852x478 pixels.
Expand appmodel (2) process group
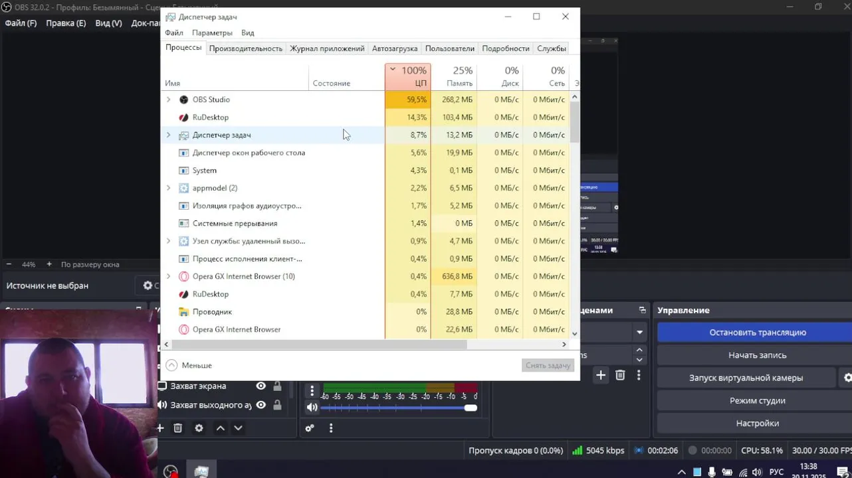168,188
